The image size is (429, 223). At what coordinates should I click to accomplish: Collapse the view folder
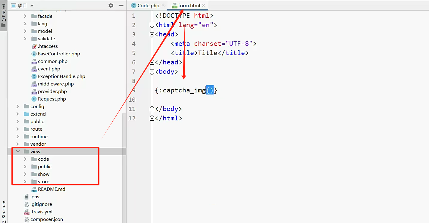17,151
